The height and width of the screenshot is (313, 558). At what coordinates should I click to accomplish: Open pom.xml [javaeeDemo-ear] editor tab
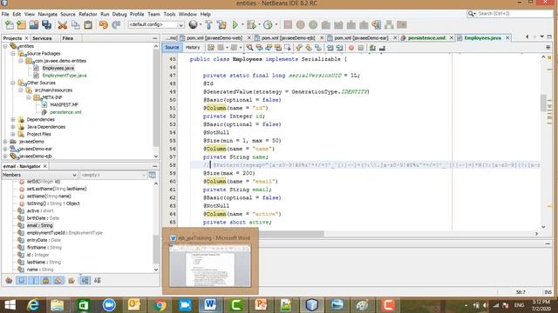point(361,38)
